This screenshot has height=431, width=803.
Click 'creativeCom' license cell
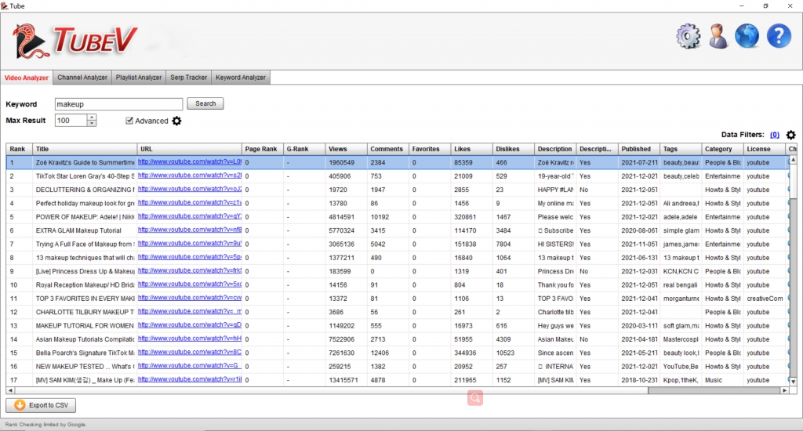coord(765,299)
